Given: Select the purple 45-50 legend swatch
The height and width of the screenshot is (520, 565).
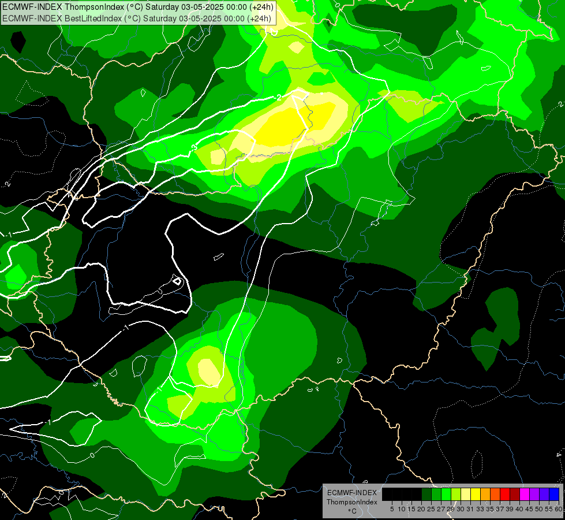Looking at the screenshot, I should tap(534, 494).
